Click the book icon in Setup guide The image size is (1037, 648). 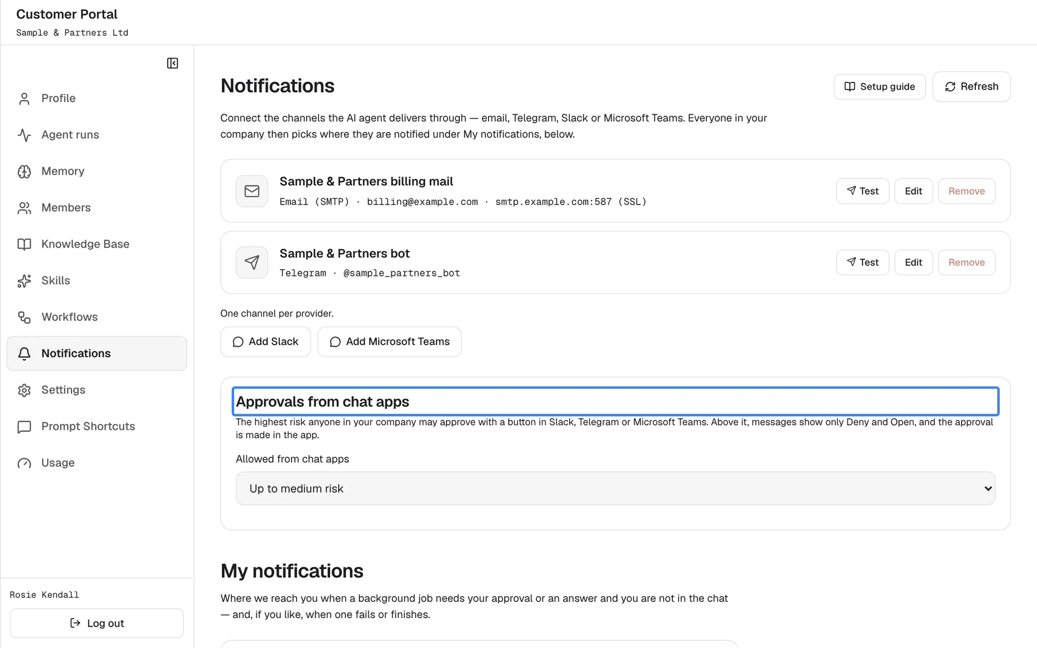tap(850, 86)
